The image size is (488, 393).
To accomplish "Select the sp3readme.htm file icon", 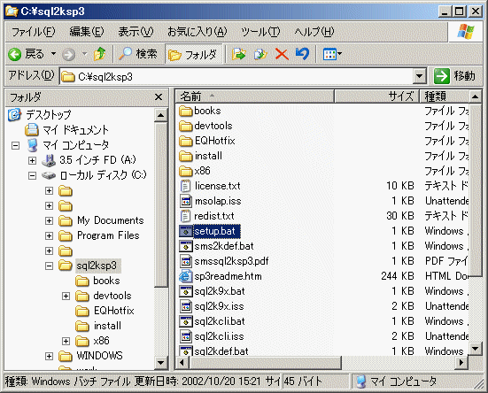I will [186, 276].
